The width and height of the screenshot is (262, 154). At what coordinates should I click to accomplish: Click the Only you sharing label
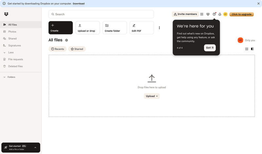pos(250,40)
